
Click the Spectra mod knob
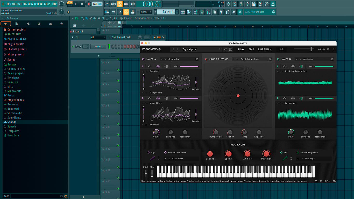pyautogui.click(x=228, y=154)
